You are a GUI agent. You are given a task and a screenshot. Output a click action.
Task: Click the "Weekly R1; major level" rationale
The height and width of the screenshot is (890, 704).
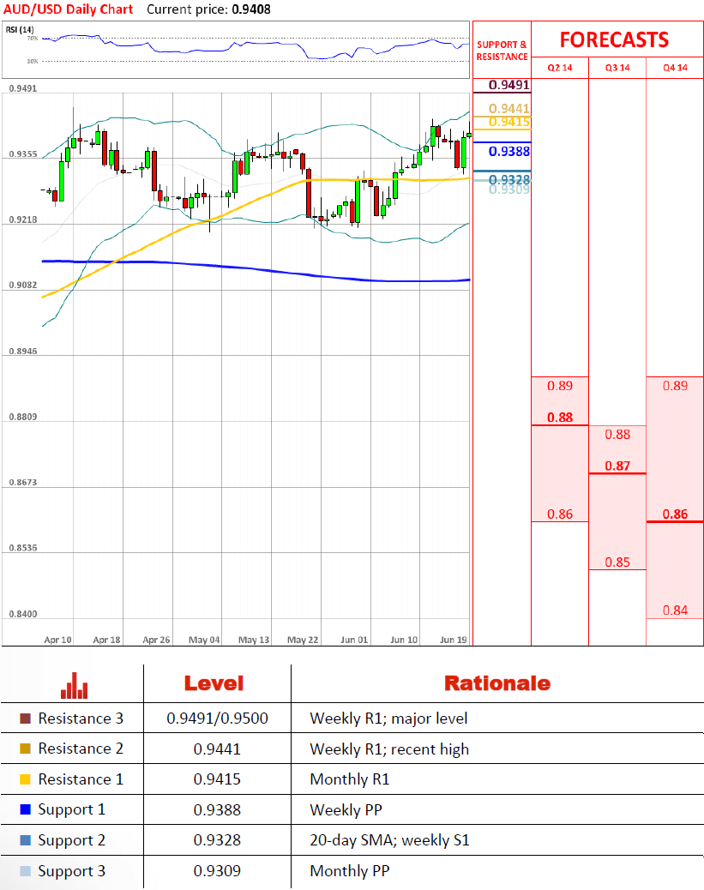click(x=389, y=719)
